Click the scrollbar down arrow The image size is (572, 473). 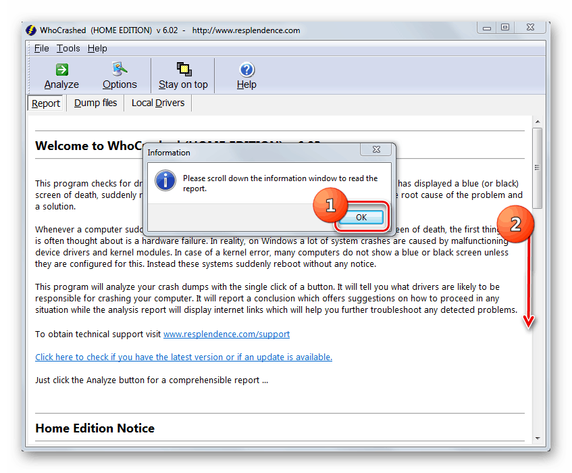click(x=538, y=438)
